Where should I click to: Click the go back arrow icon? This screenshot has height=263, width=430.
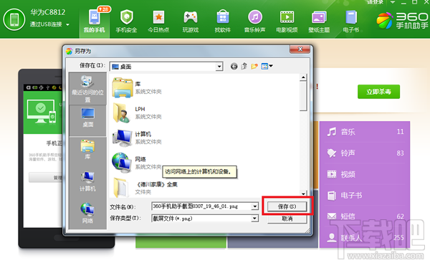(234, 67)
